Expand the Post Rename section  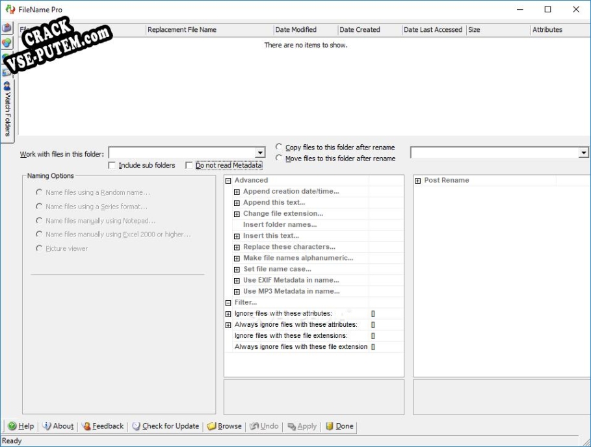coord(417,181)
